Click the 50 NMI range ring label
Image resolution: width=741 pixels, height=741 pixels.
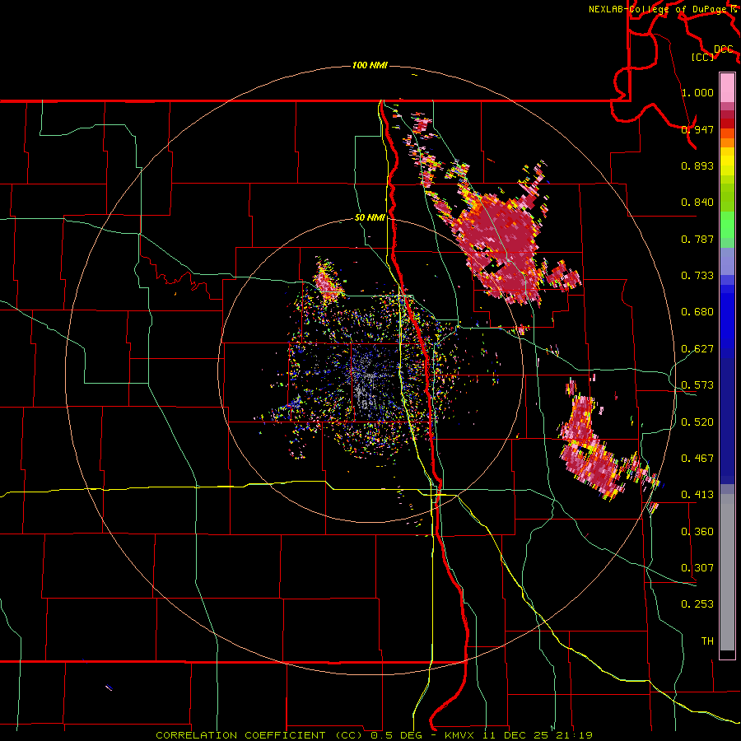point(370,218)
